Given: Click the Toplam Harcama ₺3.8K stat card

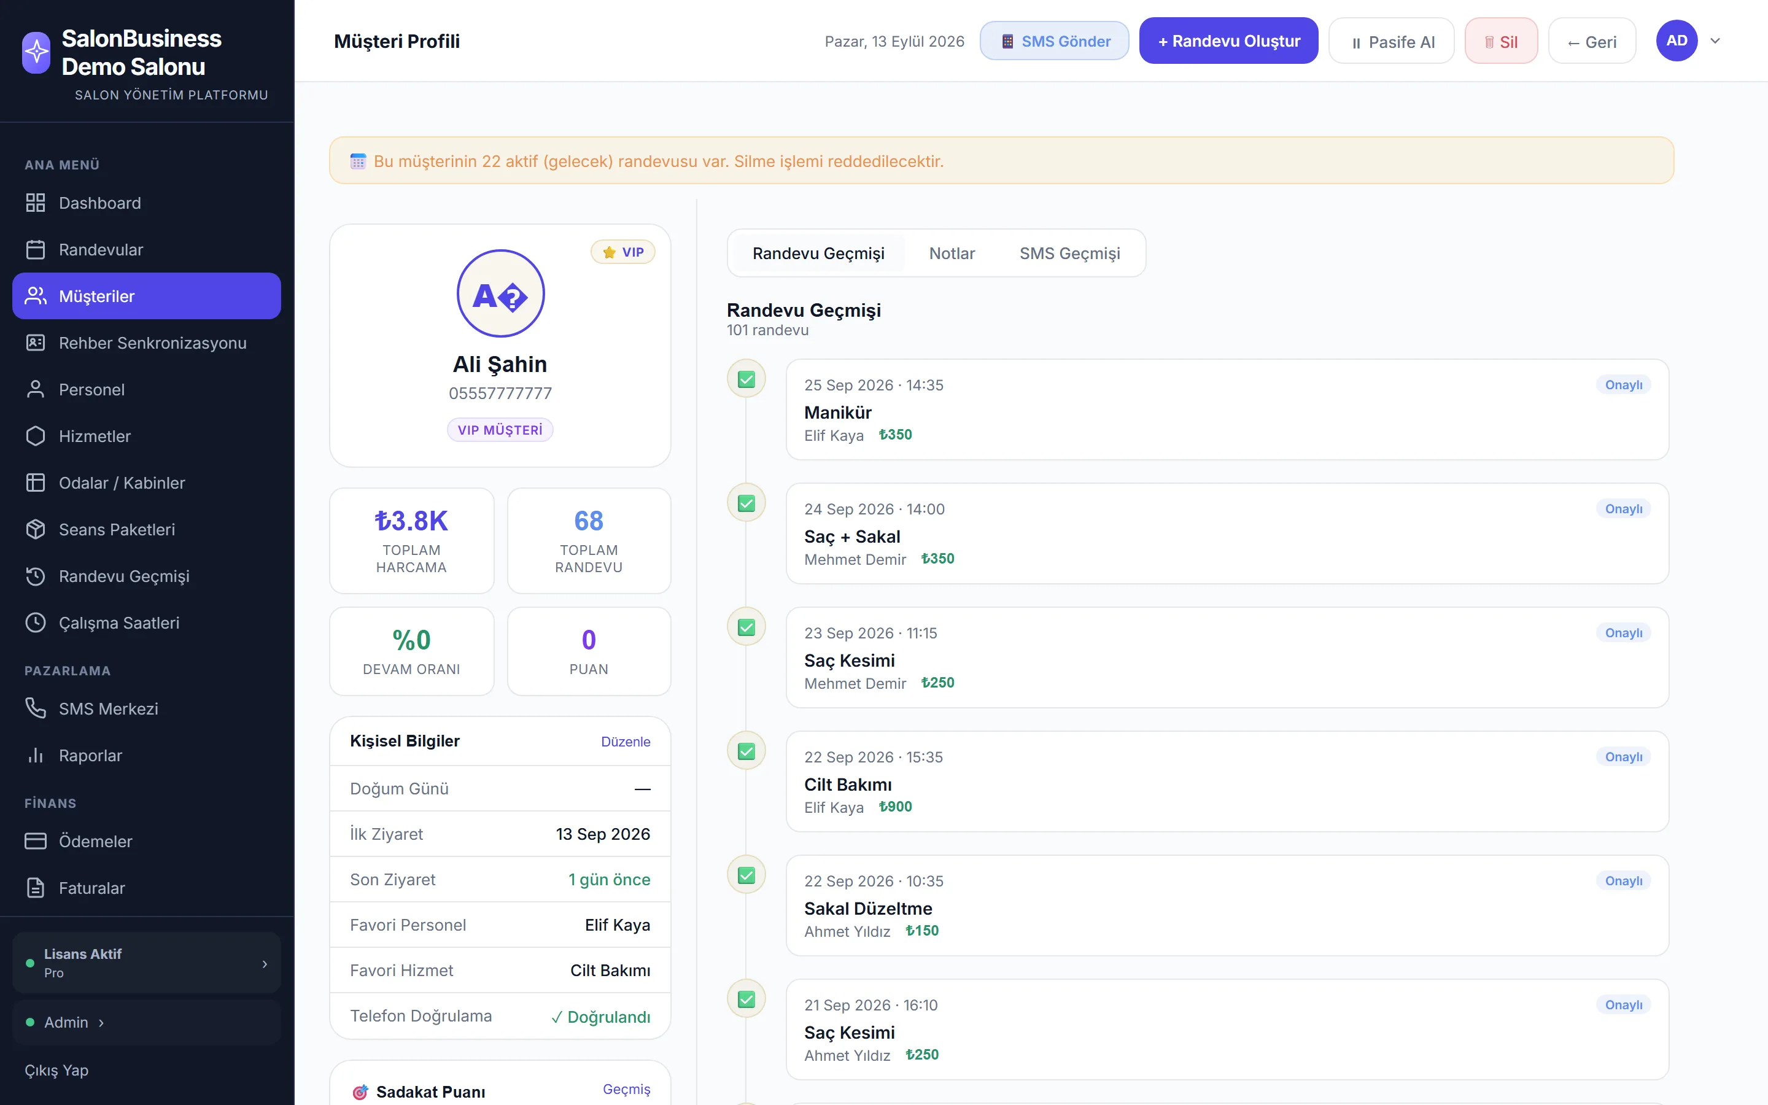Looking at the screenshot, I should point(412,541).
